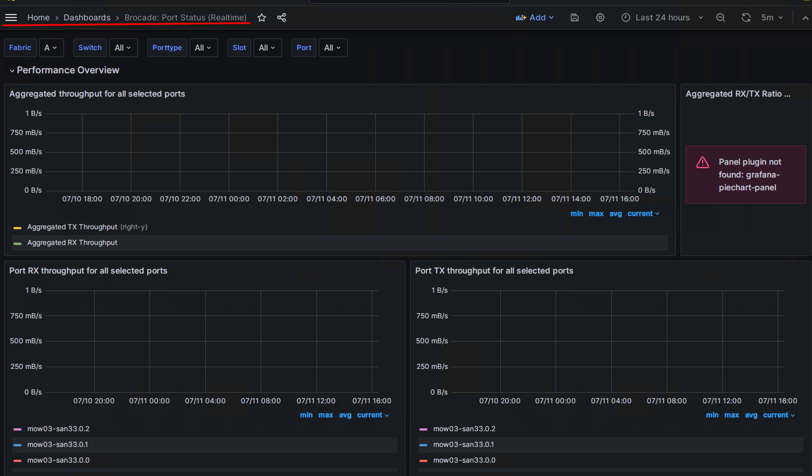The height and width of the screenshot is (476, 812).
Task: Mark this dashboard as a favorite
Action: tap(261, 17)
